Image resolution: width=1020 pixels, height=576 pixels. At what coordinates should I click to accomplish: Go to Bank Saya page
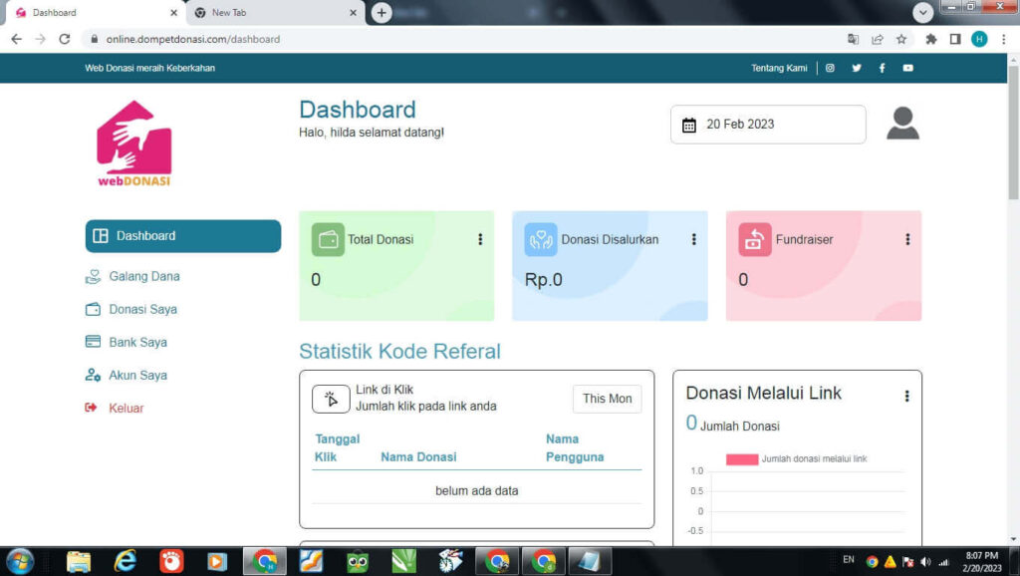137,342
